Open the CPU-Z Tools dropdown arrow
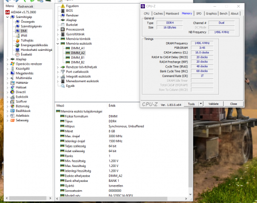This screenshot has width=257, height=203. [x=201, y=104]
